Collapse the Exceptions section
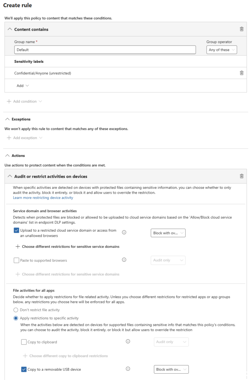Screen dimensions: 249x380 [7, 119]
